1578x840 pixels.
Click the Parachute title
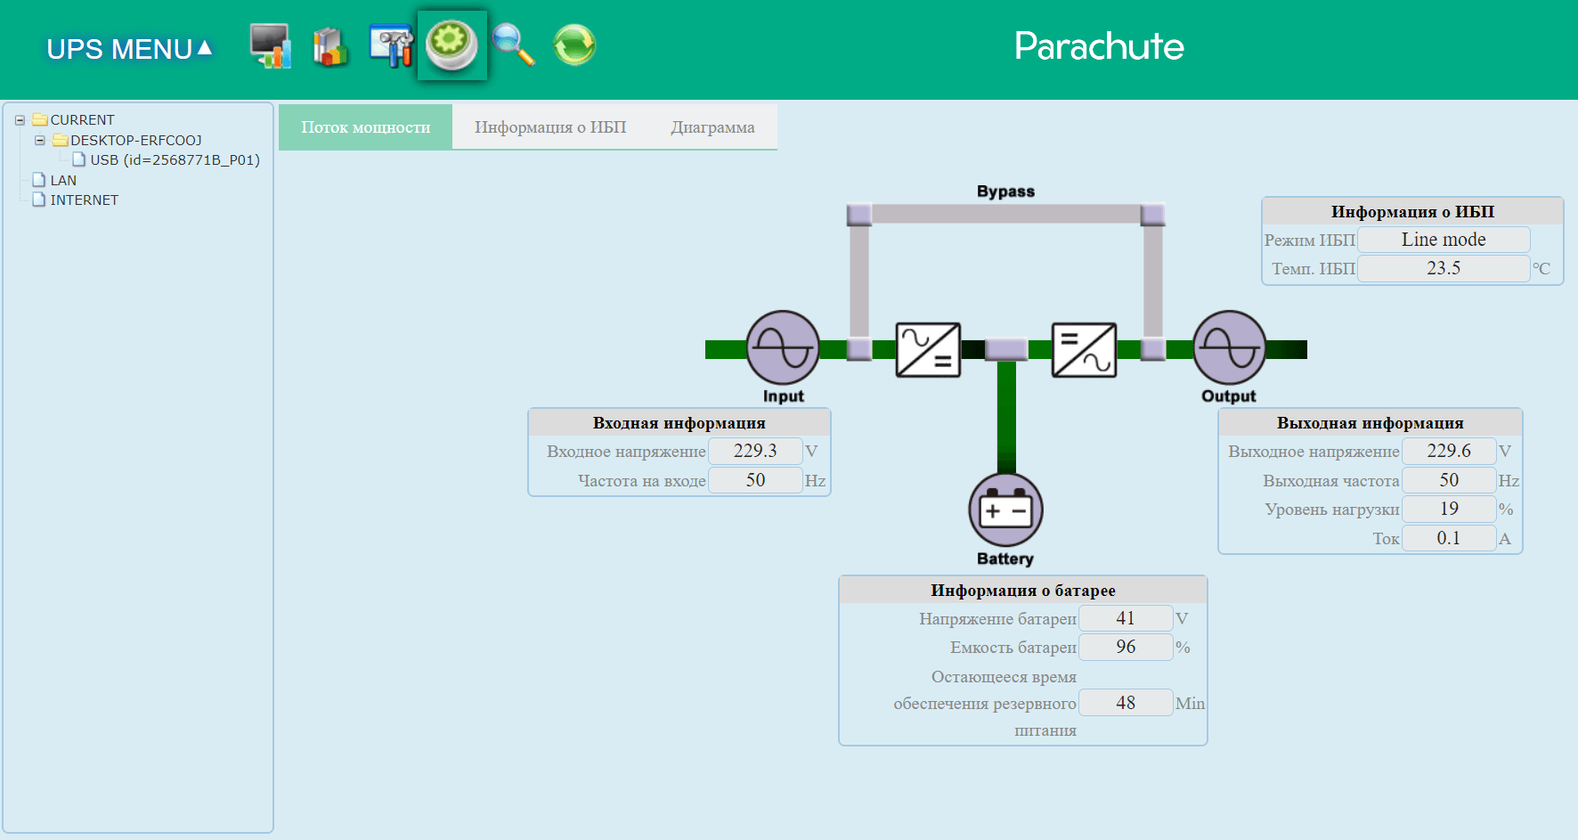coord(1099,46)
